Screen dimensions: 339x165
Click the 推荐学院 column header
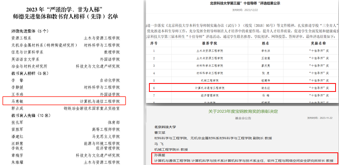pyautogui.click(x=210, y=43)
